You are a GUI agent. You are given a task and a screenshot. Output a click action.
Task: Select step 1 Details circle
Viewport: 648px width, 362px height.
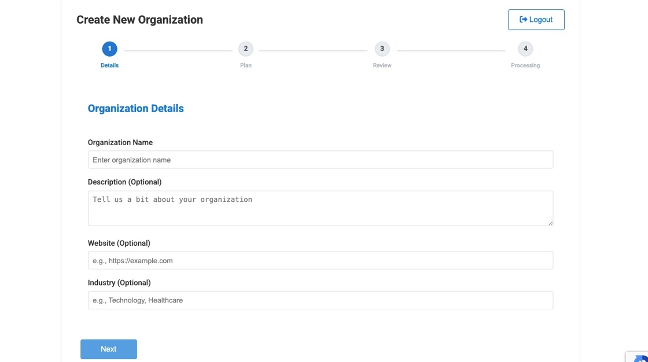point(109,49)
